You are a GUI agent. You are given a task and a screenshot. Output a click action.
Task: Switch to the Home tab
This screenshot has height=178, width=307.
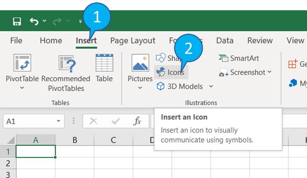(51, 41)
